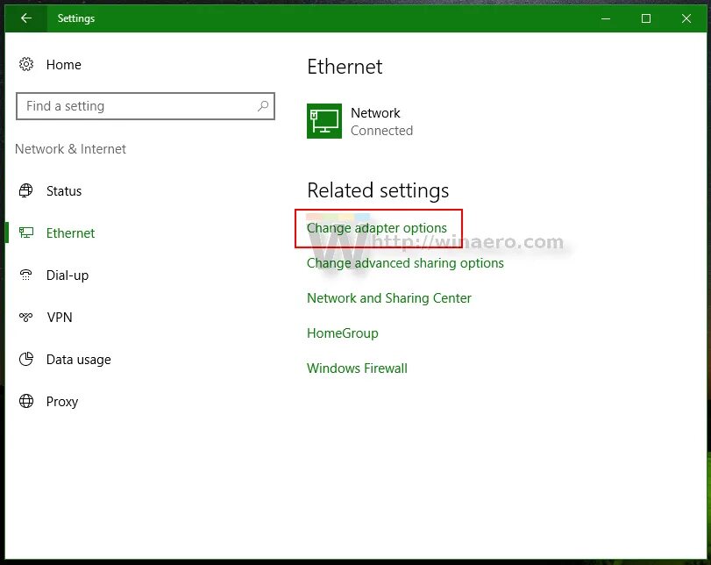Maximize the Settings window
The width and height of the screenshot is (711, 565).
click(x=646, y=18)
